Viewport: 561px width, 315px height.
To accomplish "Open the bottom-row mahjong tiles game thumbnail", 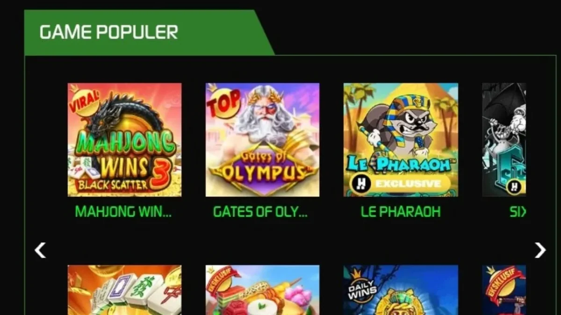I will coord(124,290).
